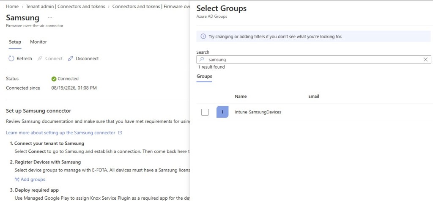Click the greyed Connect plug icon

click(x=40, y=59)
